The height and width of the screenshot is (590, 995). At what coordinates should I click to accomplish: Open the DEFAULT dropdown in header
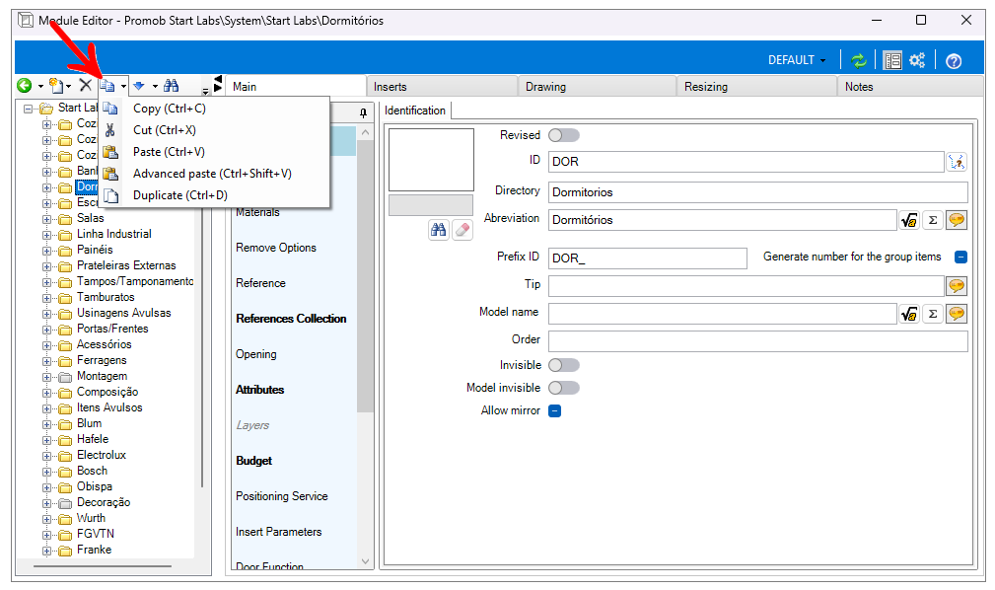(797, 60)
